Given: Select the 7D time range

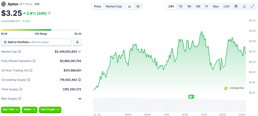Looking at the screenshot, I should (181, 6).
